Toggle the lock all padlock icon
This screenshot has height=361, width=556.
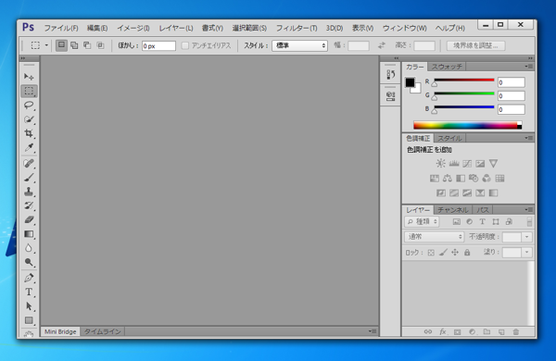click(467, 253)
